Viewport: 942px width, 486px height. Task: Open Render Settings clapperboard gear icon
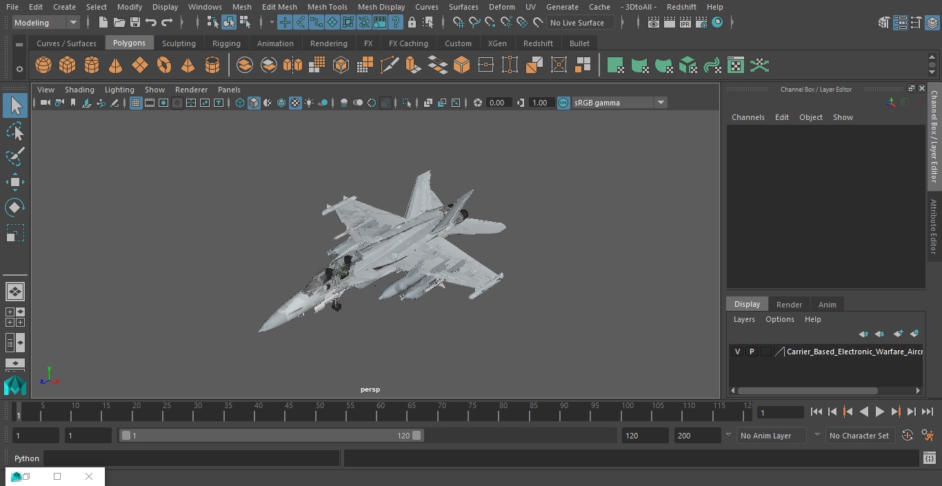tap(701, 23)
